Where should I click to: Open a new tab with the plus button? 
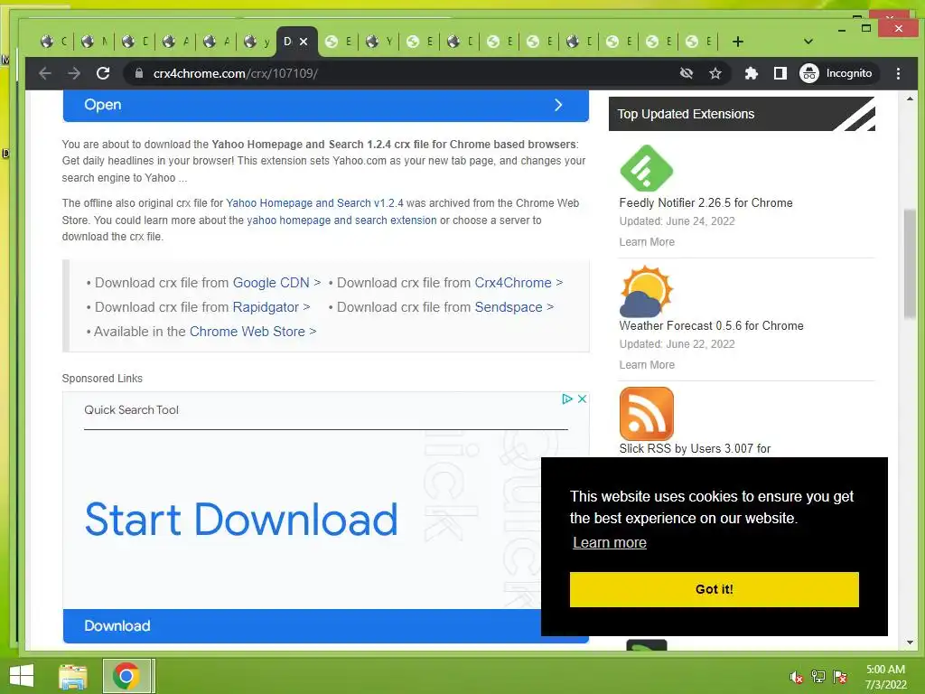point(737,42)
